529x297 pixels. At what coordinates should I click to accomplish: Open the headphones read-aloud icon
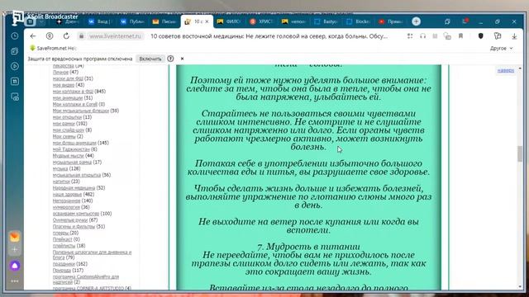(x=422, y=36)
